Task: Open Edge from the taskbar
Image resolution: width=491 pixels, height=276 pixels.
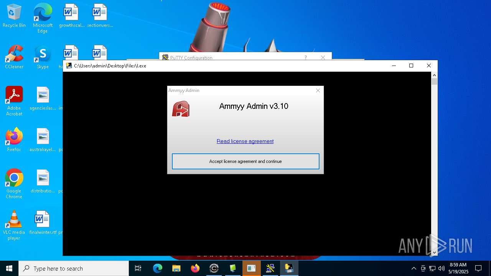Action: [x=158, y=268]
